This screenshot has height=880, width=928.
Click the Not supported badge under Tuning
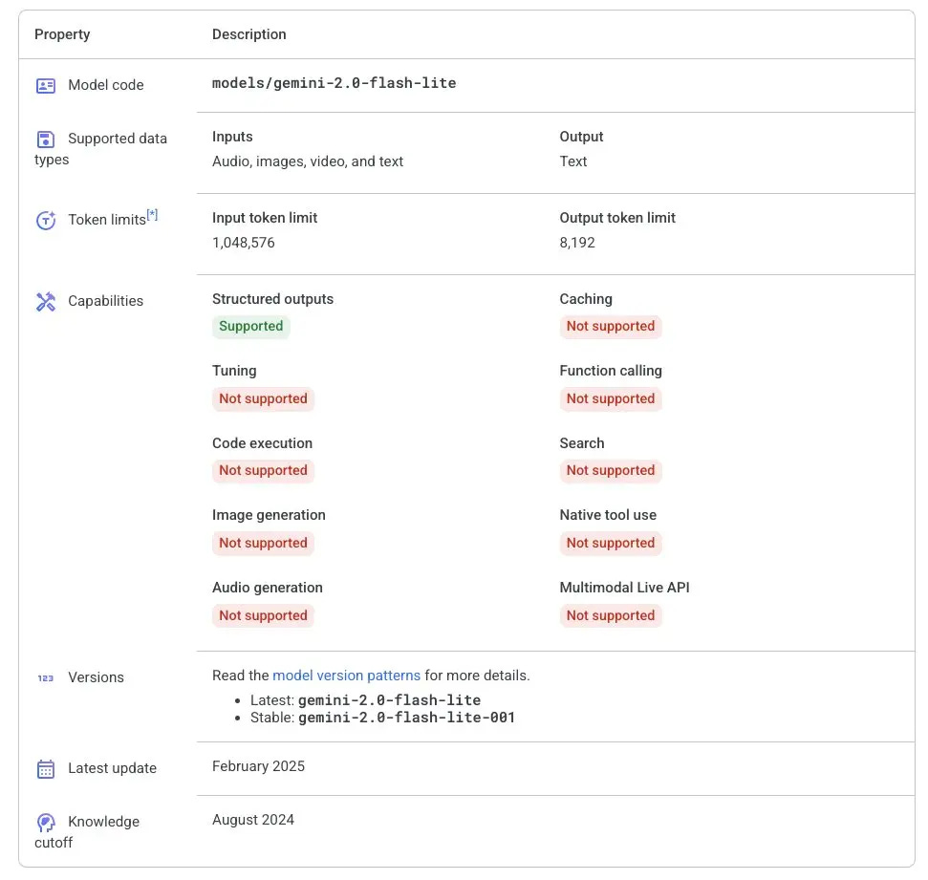263,398
